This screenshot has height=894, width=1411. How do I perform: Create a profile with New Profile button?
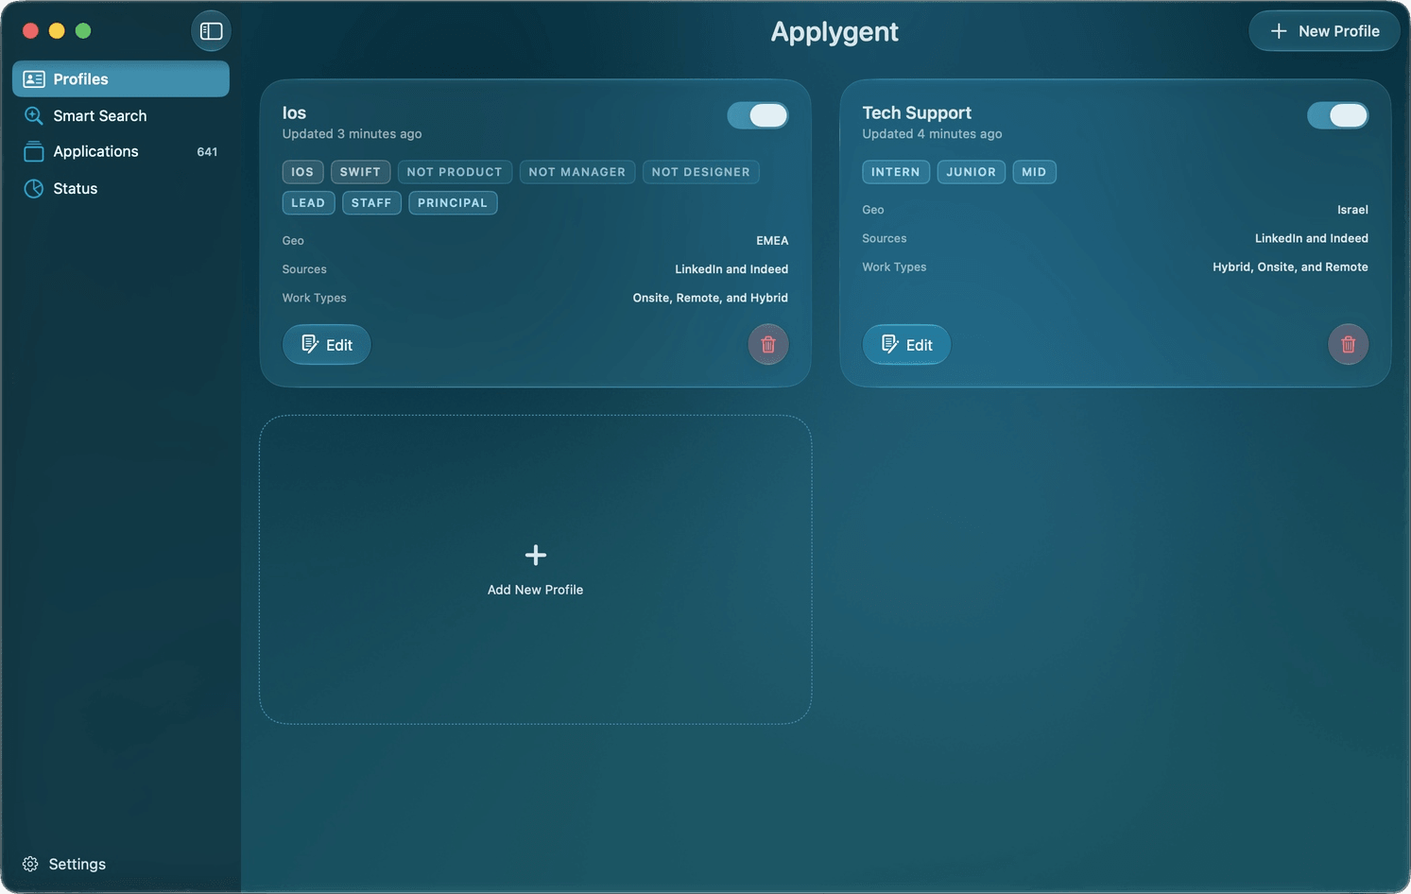click(1324, 31)
